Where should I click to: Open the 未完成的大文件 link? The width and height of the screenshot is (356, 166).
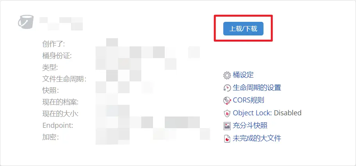tap(257, 138)
